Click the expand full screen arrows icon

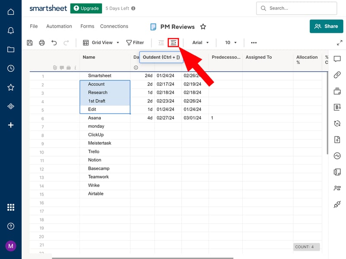coord(340,43)
